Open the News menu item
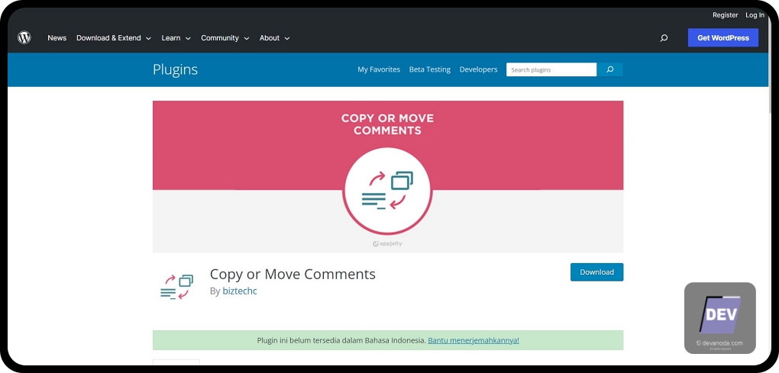Viewport: 779px width, 373px height. 57,37
